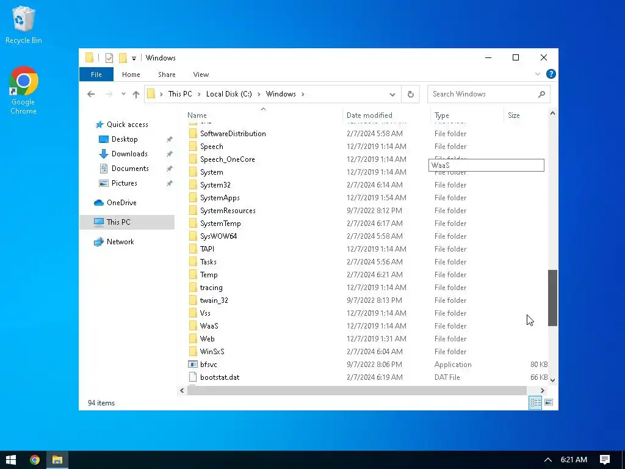625x469 pixels.
Task: Click the search magnifier icon
Action: pos(541,94)
